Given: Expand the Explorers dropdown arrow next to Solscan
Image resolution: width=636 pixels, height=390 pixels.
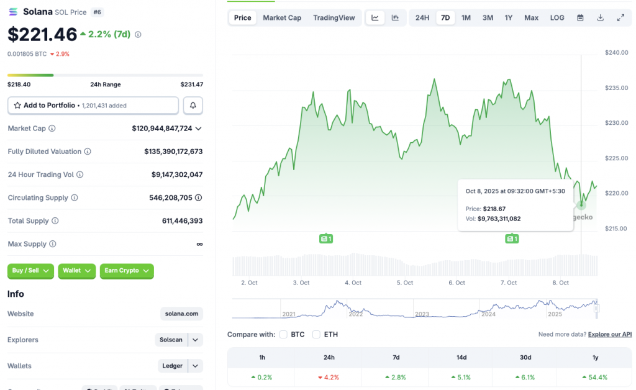Looking at the screenshot, I should click(x=195, y=340).
